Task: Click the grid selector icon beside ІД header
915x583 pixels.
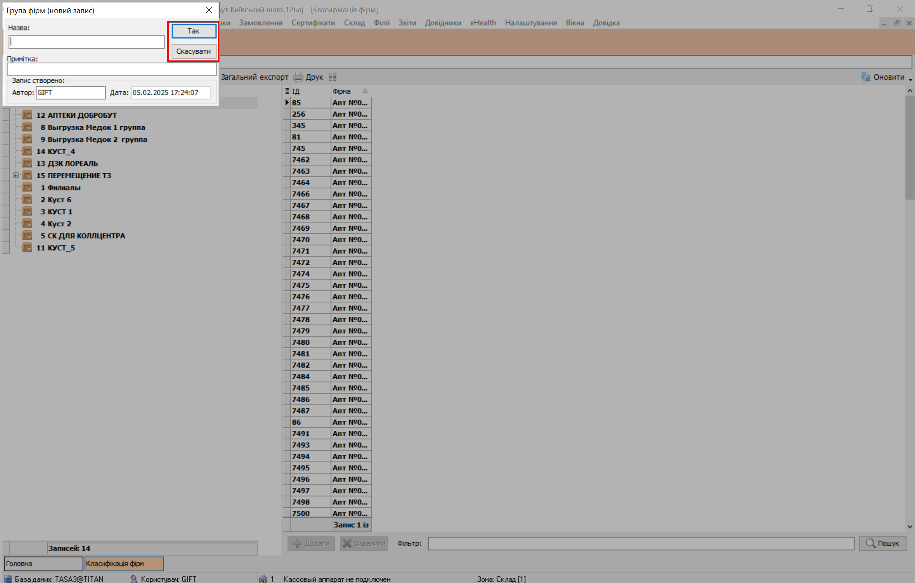Action: tap(287, 91)
